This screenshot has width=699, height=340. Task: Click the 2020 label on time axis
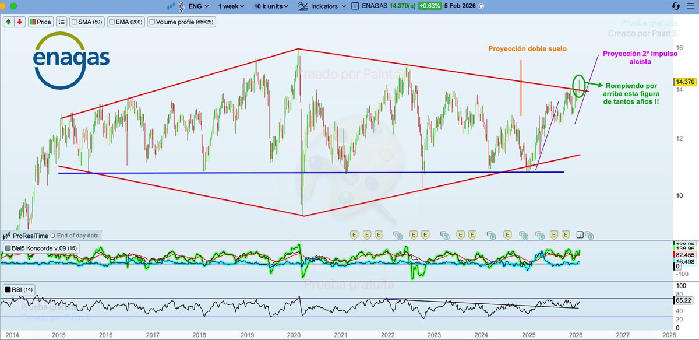(x=293, y=335)
